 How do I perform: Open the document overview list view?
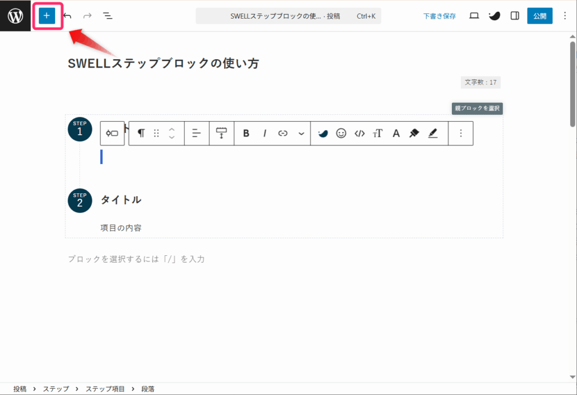click(108, 16)
